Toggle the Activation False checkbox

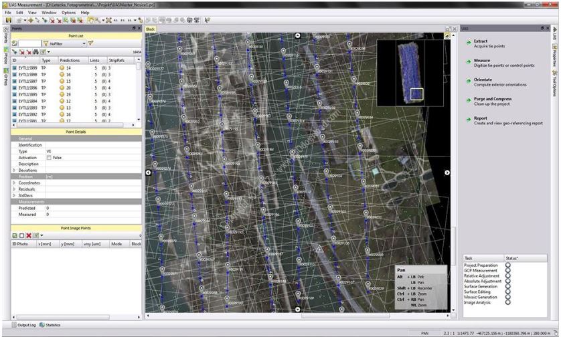[x=49, y=158]
